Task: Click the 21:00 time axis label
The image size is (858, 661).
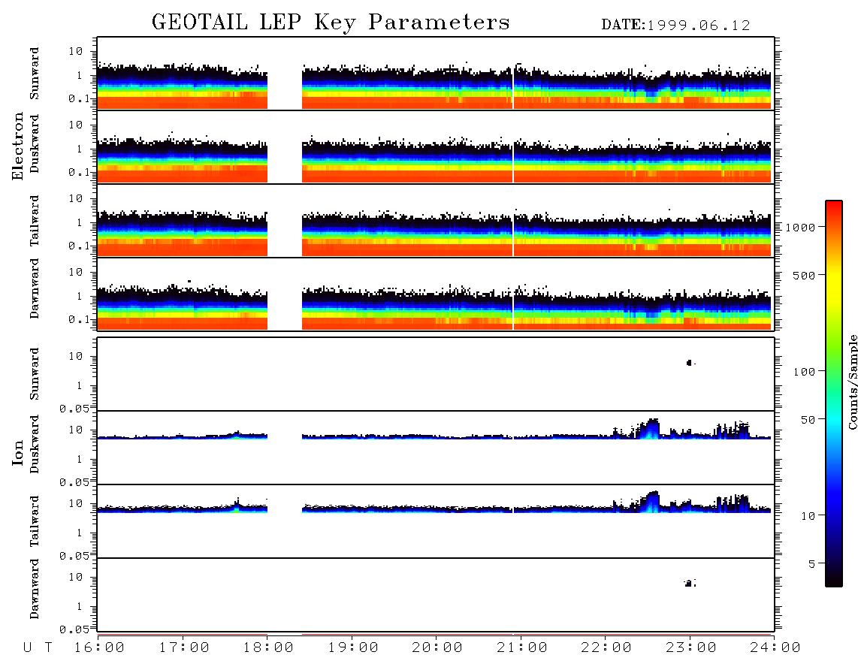Action: click(x=522, y=647)
